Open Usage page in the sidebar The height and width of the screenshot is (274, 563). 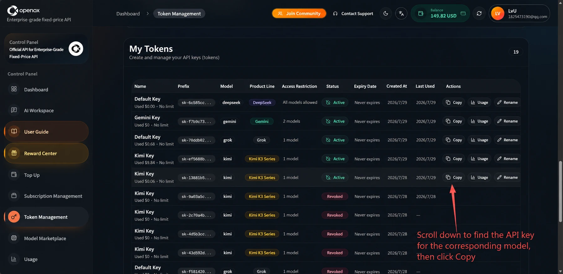point(46,259)
